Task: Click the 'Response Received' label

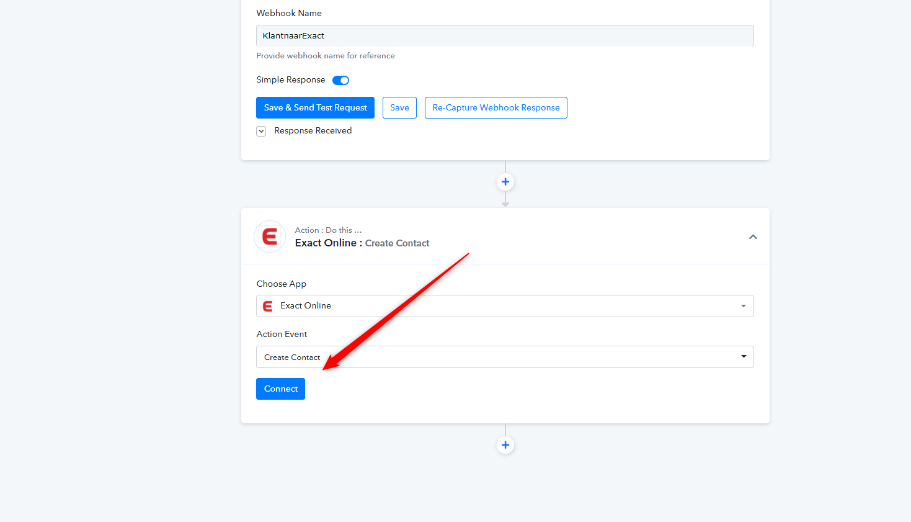Action: 313,130
